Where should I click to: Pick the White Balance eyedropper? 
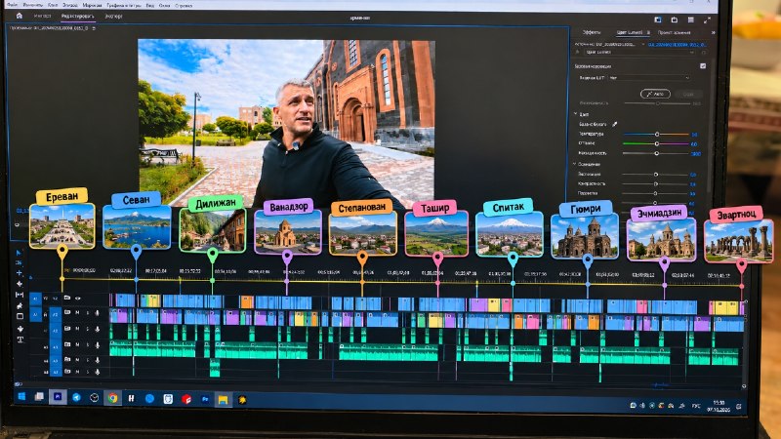(x=615, y=124)
